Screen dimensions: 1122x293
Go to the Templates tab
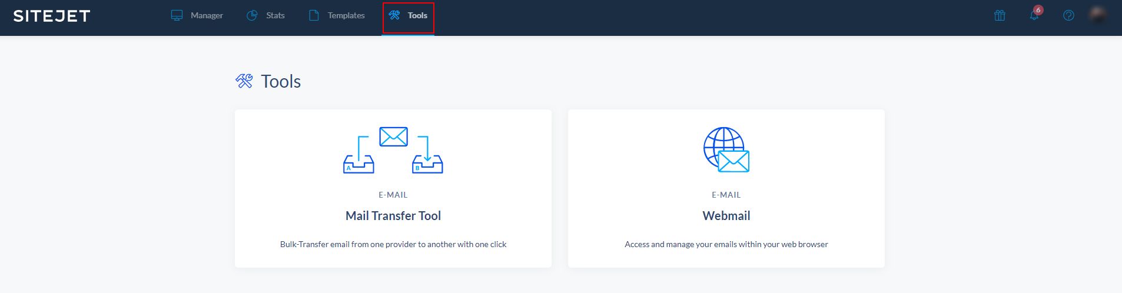click(x=337, y=15)
